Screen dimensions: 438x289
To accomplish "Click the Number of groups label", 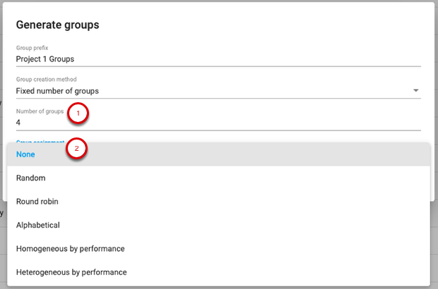I will pyautogui.click(x=40, y=111).
